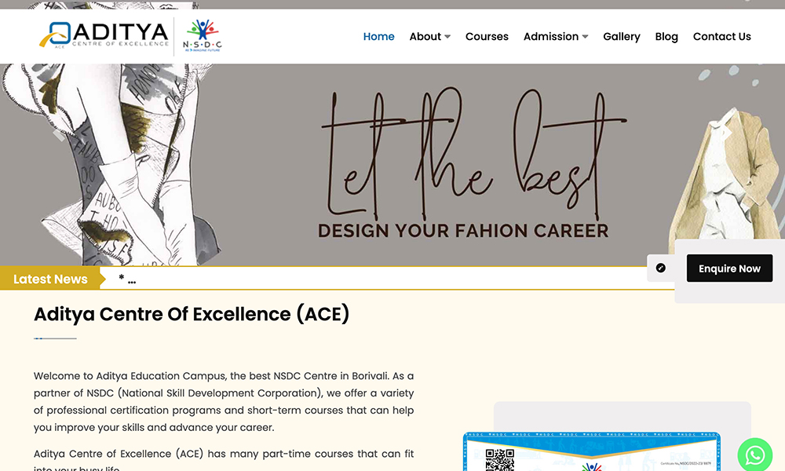785x471 pixels.
Task: Click the Aditya Centre of Excellence logo
Action: click(x=105, y=35)
